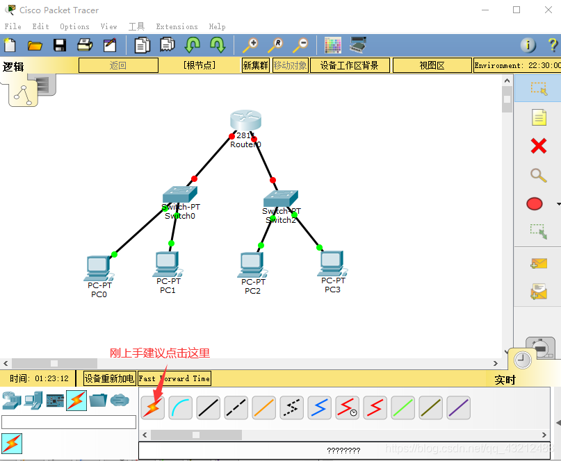
Task: Zoom out with magnifier minus icon
Action: tap(300, 45)
